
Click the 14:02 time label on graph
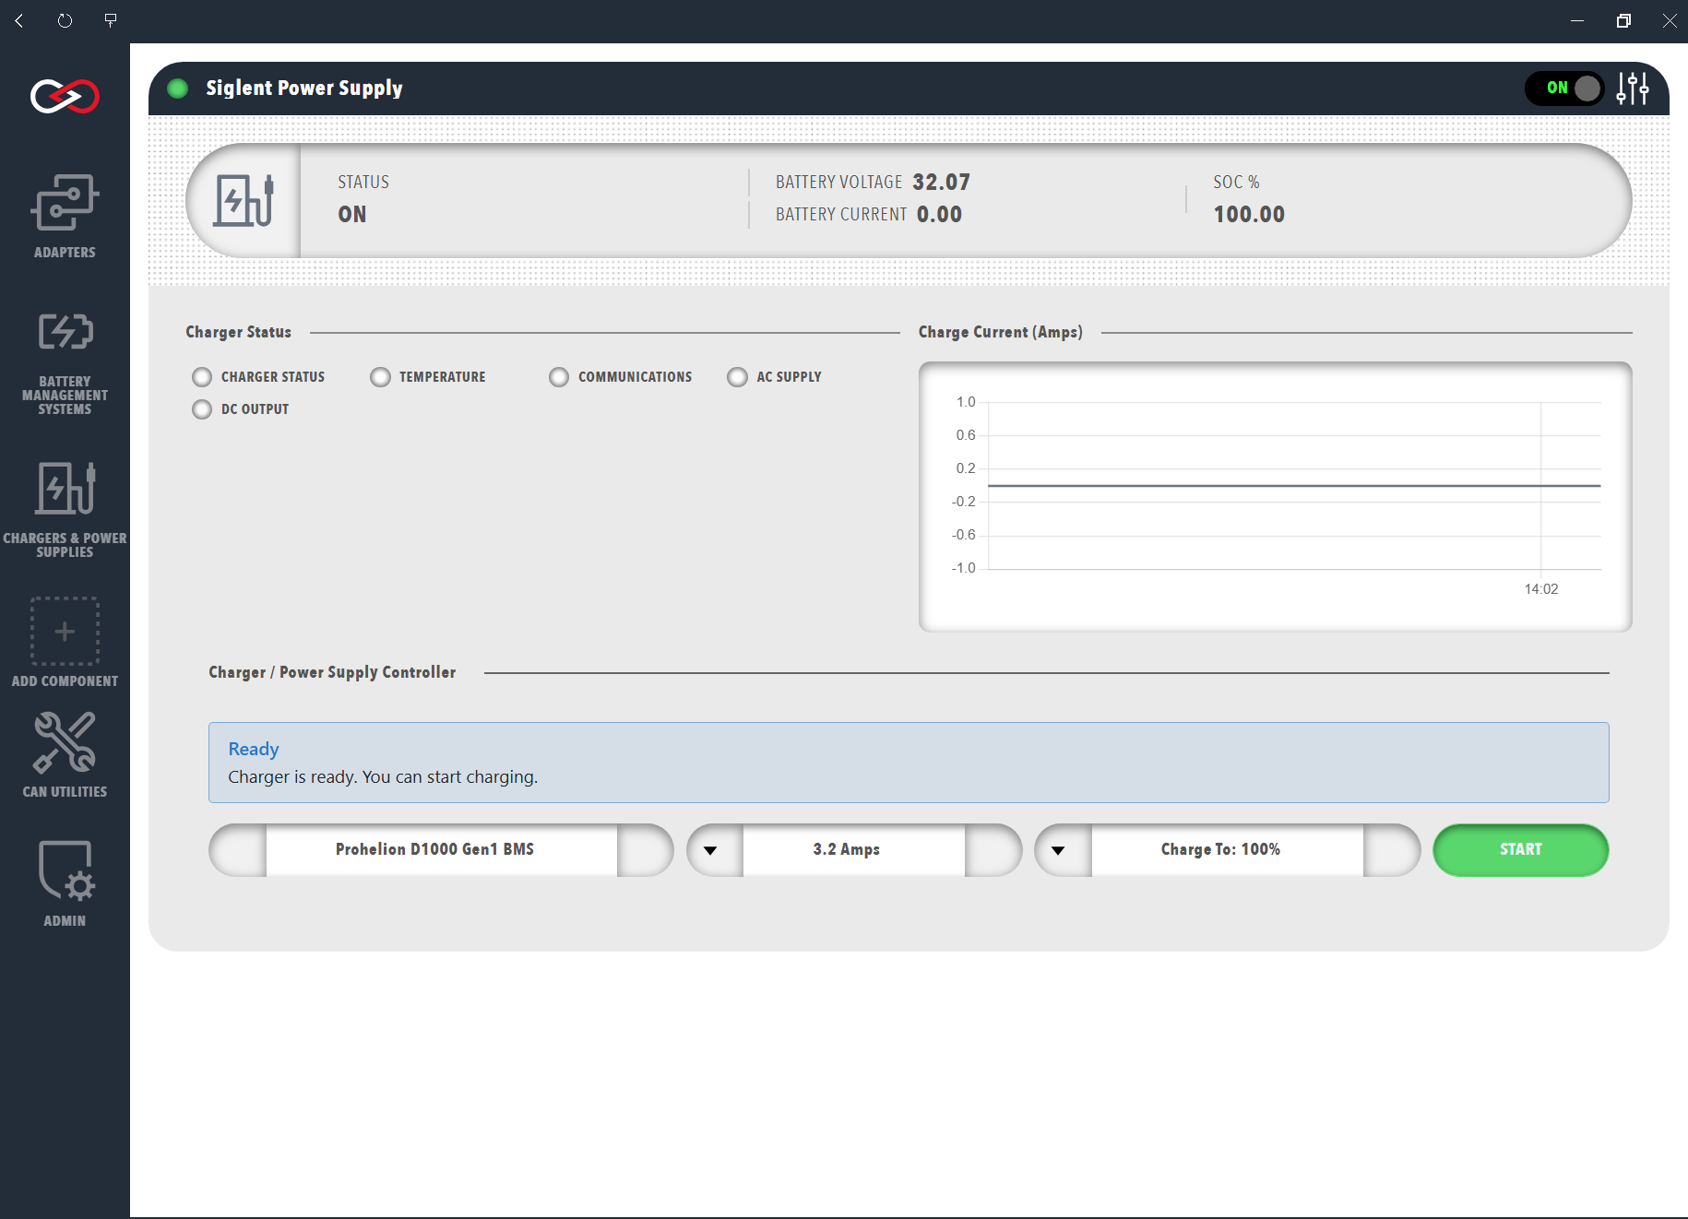click(1541, 589)
